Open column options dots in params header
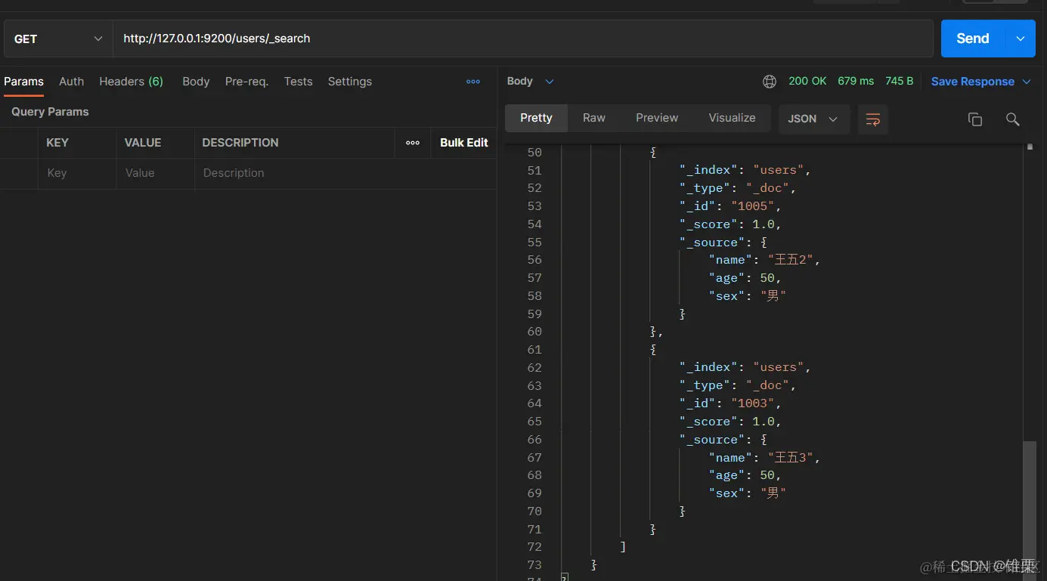 pos(413,143)
